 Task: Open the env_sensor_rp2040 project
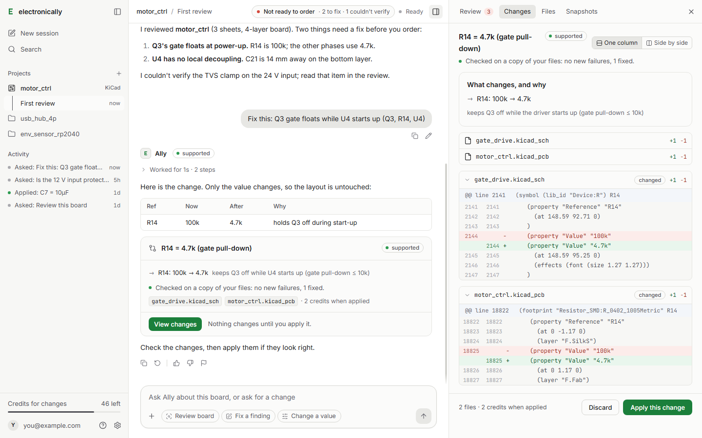click(64, 134)
